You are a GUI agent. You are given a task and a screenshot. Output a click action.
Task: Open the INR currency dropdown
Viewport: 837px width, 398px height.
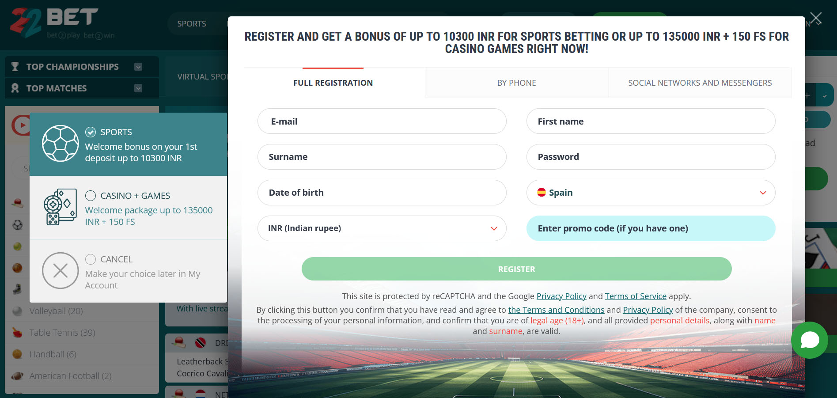pos(382,228)
